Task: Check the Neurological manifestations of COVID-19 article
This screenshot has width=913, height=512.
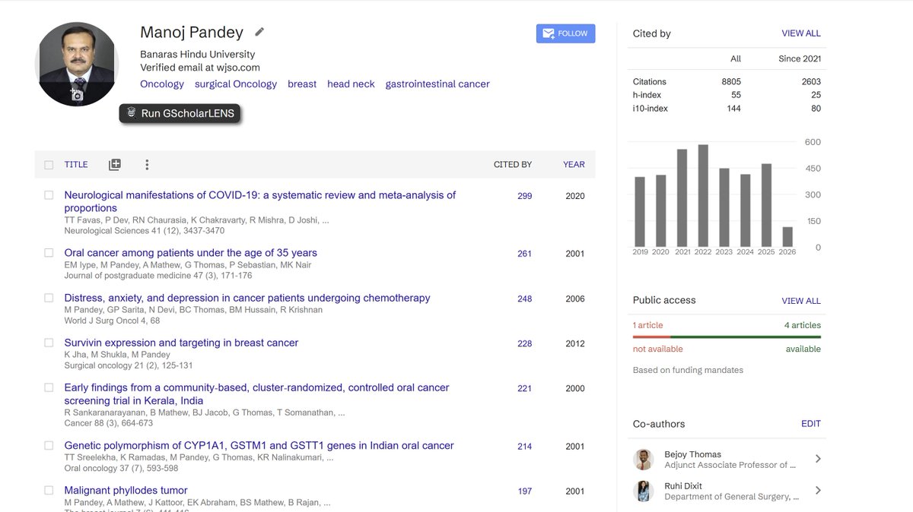Action: [49, 195]
